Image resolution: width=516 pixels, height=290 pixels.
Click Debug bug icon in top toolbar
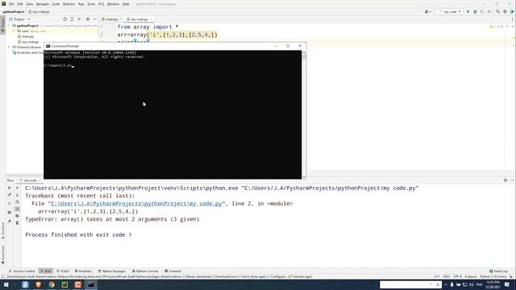pyautogui.click(x=475, y=11)
